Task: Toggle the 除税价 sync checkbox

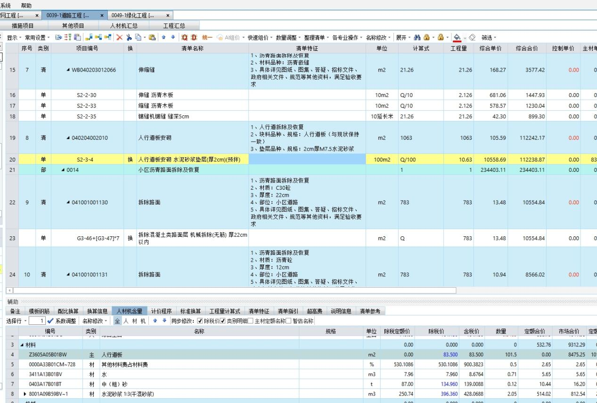Action: tap(200, 321)
